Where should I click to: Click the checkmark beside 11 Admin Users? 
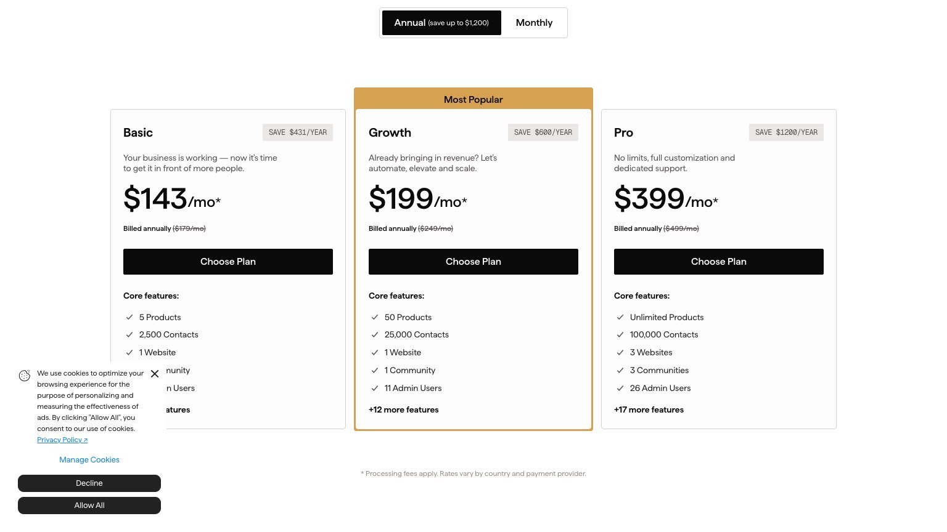375,388
